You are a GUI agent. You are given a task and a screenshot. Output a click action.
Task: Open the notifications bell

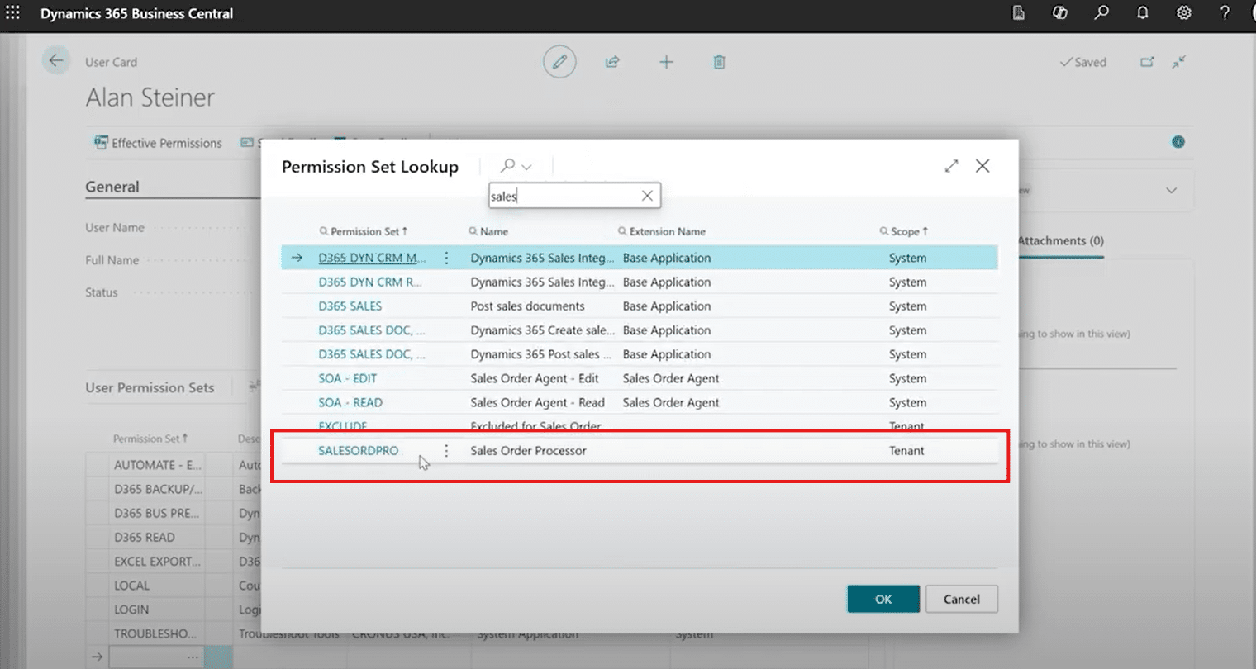click(x=1143, y=13)
